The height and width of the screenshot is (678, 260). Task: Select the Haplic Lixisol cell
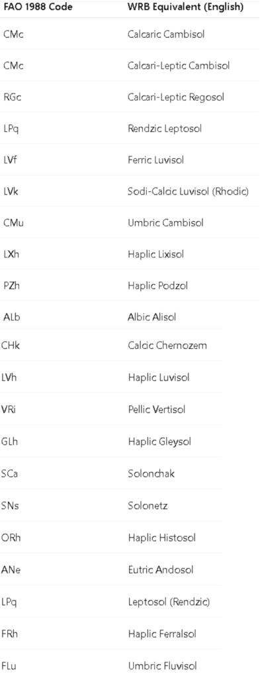[x=155, y=254]
